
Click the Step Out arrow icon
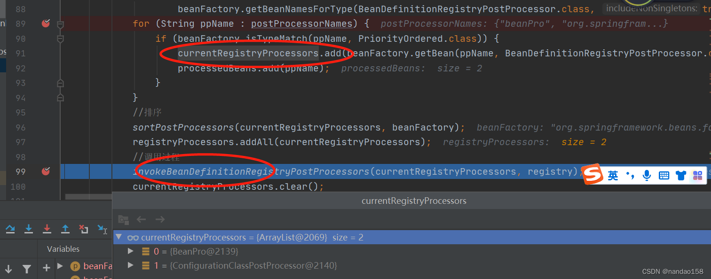point(65,229)
